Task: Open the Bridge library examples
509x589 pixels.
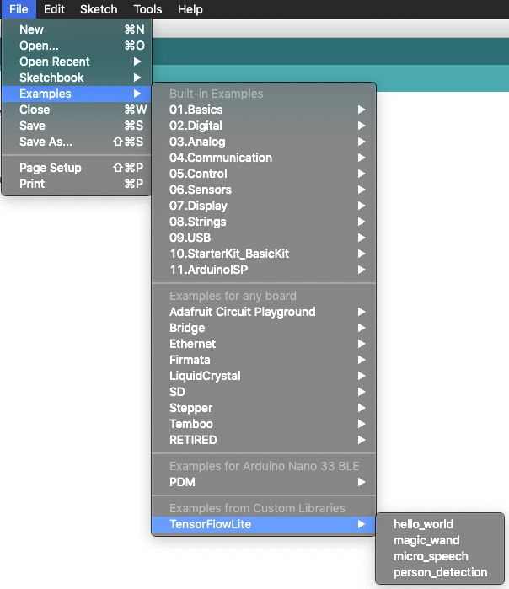Action: [264, 328]
